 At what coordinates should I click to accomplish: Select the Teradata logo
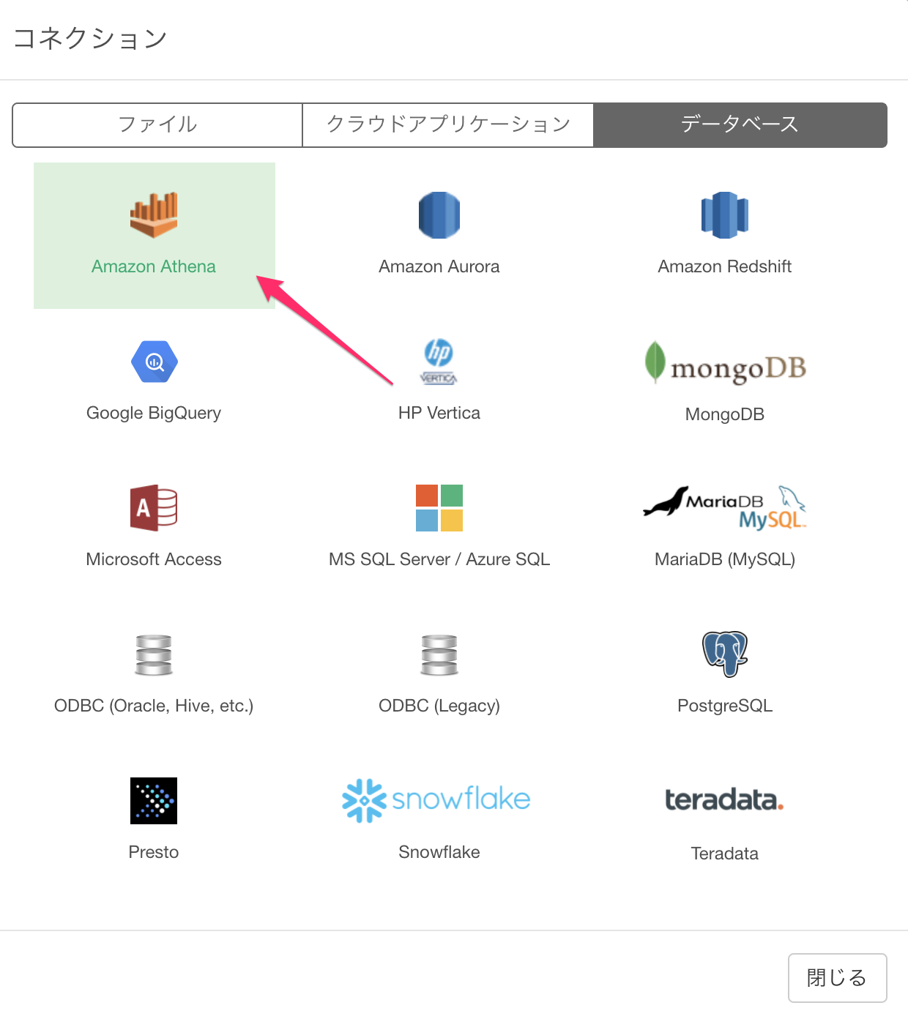[x=724, y=800]
